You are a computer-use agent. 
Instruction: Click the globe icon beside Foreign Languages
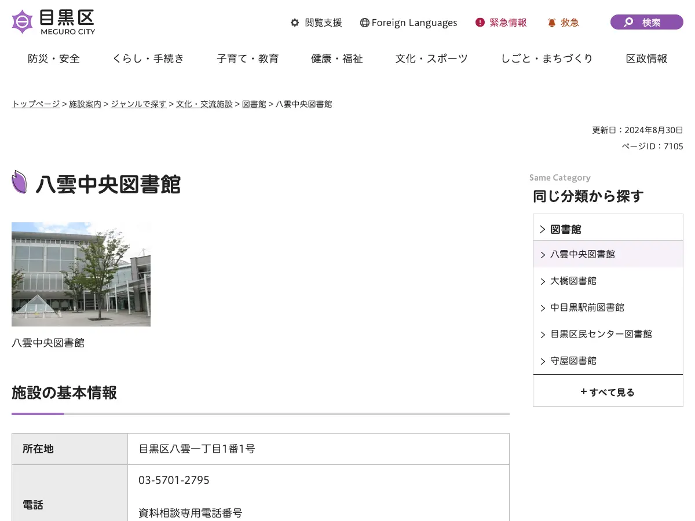pyautogui.click(x=364, y=23)
